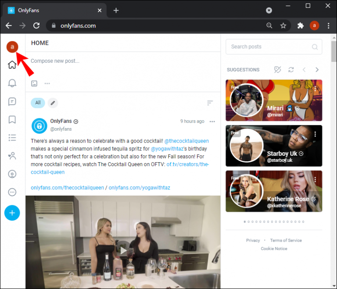
Task: Refresh suggestions list
Action: (x=291, y=70)
